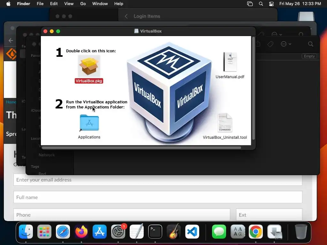
Task: Open the Go menu
Action: pyautogui.click(x=83, y=4)
